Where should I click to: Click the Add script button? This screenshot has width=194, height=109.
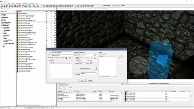(121, 56)
